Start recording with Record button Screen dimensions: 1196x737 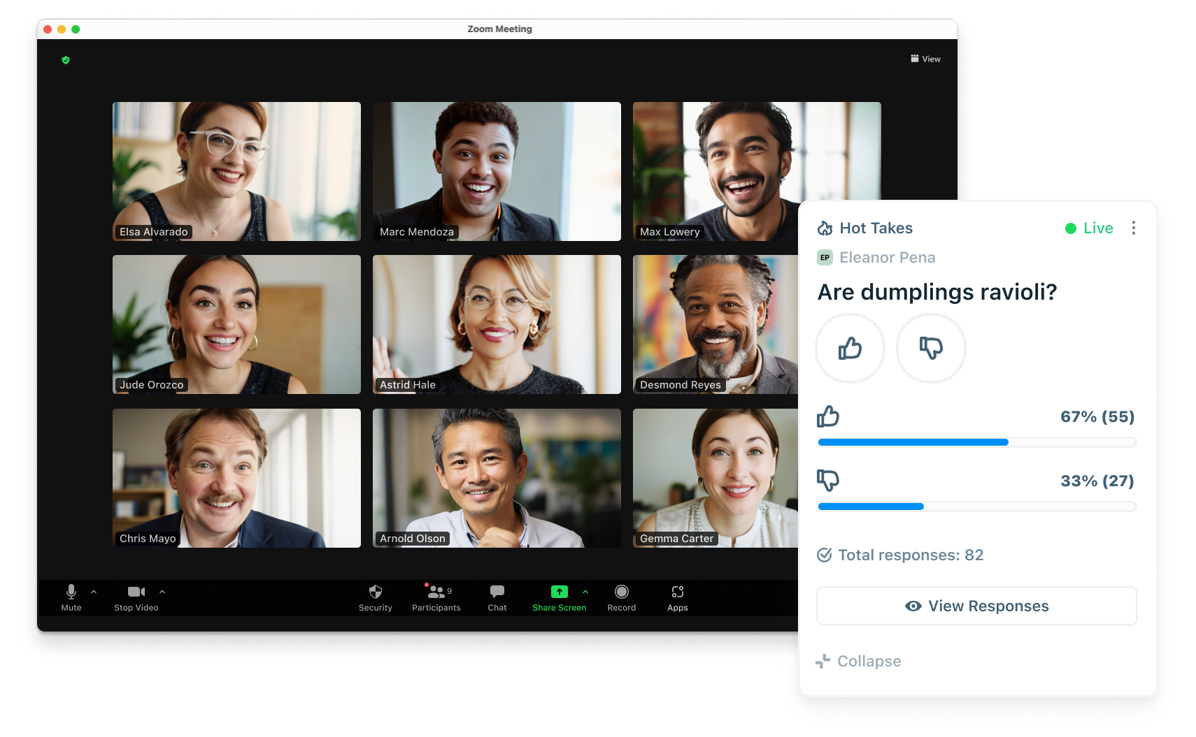point(622,598)
